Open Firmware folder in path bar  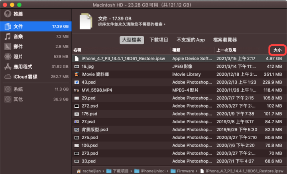click(x=182, y=171)
